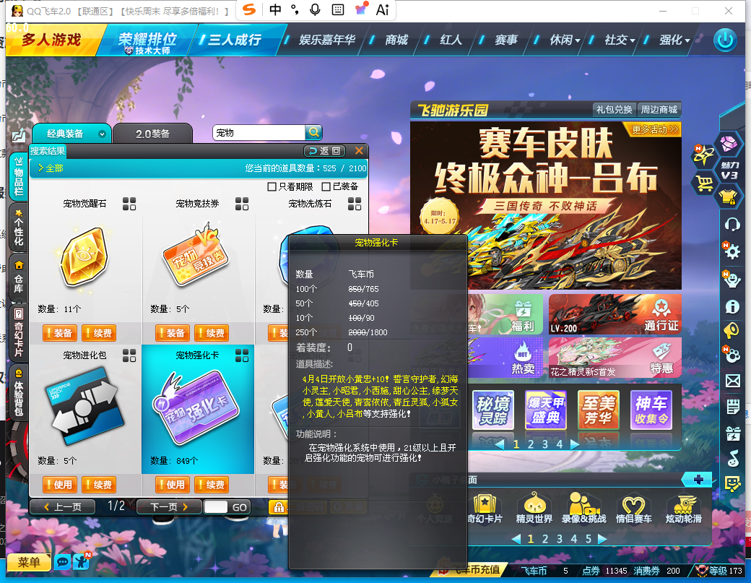Open the 情侣赛车 icon
Screen dimensions: 751x583
pos(634,509)
